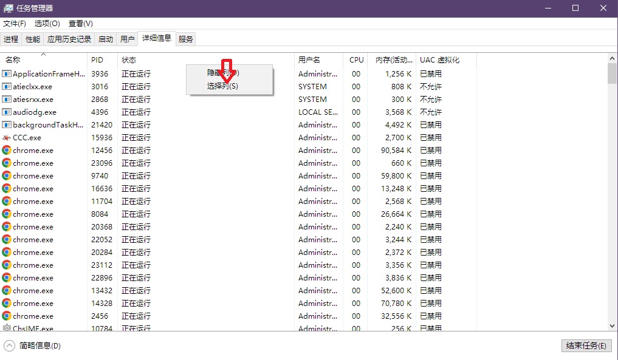Choose 隐藏列 from context menu
This screenshot has height=360, width=618.
pos(222,73)
